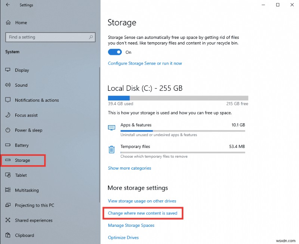Open Clipboard settings from sidebar
Image resolution: width=299 pixels, height=244 pixels.
25,235
